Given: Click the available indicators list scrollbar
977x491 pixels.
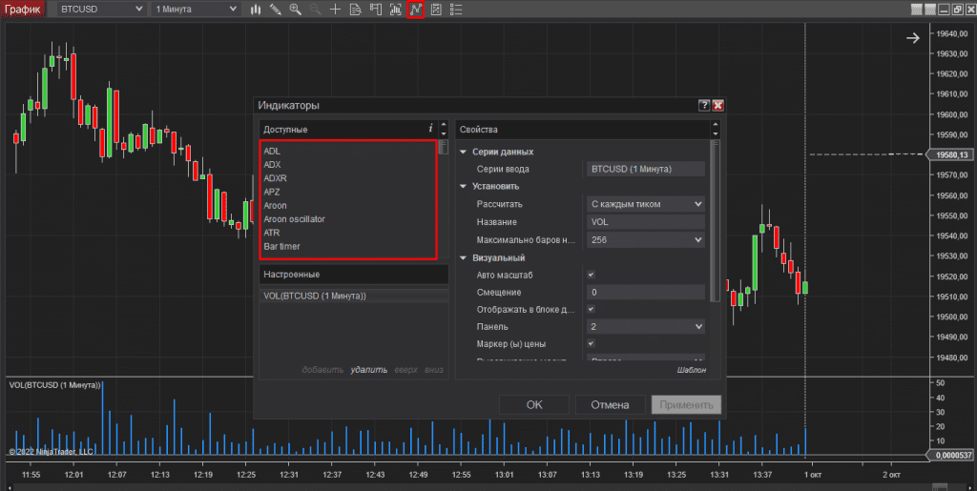Looking at the screenshot, I should click(x=444, y=148).
